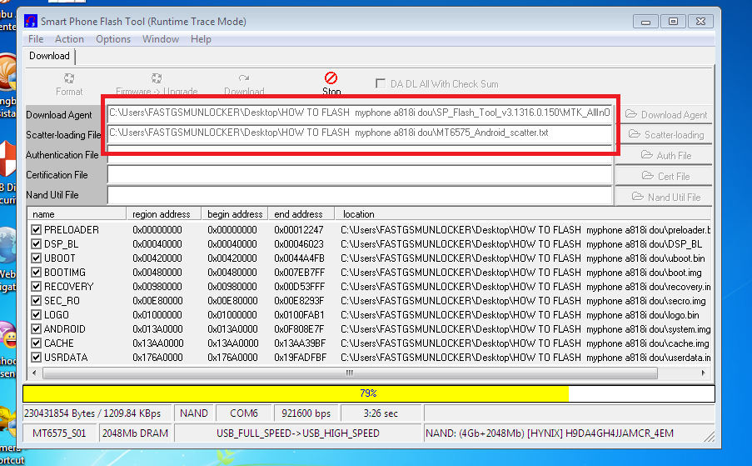Uncheck the USRDATA partition checkbox
Image resolution: width=752 pixels, height=466 pixels.
36,358
